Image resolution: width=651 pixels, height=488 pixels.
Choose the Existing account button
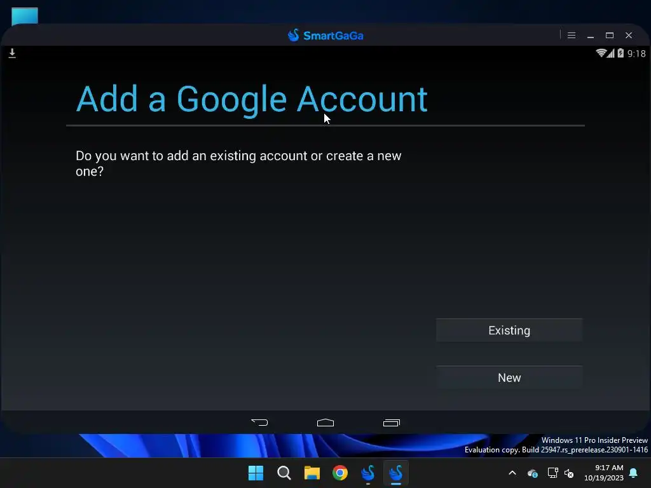[x=509, y=330]
